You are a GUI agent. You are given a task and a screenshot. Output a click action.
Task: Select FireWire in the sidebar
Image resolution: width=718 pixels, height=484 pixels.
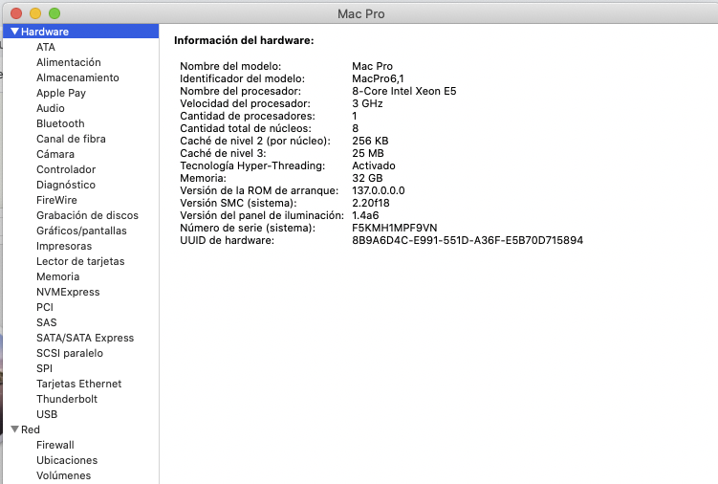[56, 200]
